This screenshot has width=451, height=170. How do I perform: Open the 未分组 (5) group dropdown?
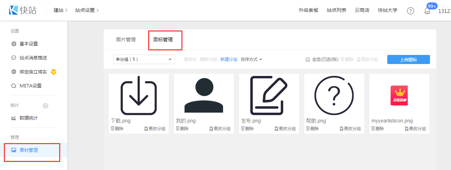click(144, 59)
